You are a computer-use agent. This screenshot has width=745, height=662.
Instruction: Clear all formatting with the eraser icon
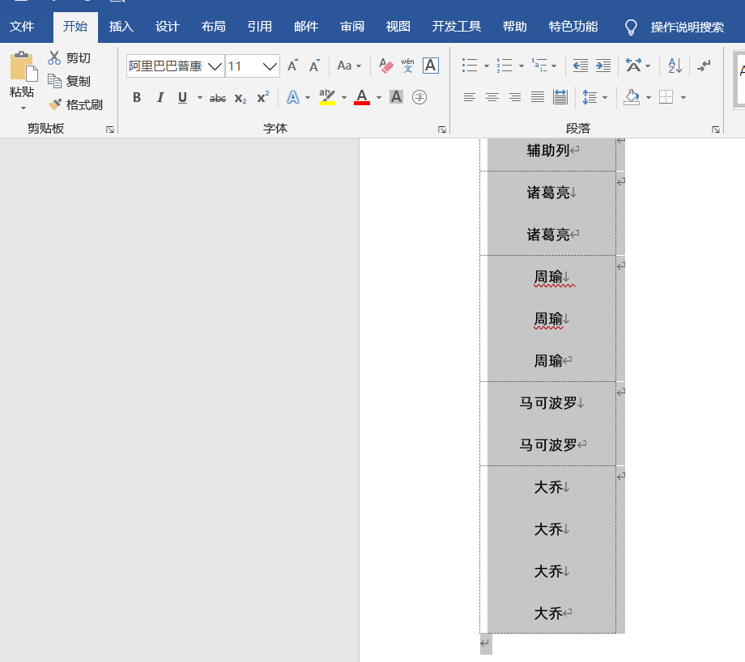click(x=385, y=66)
